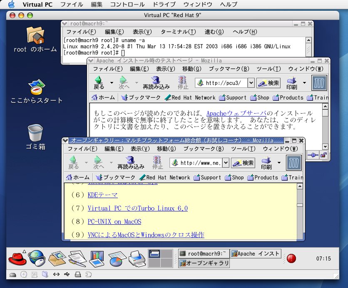Click 印刷 in the オープンギャラリー window

click(266, 163)
